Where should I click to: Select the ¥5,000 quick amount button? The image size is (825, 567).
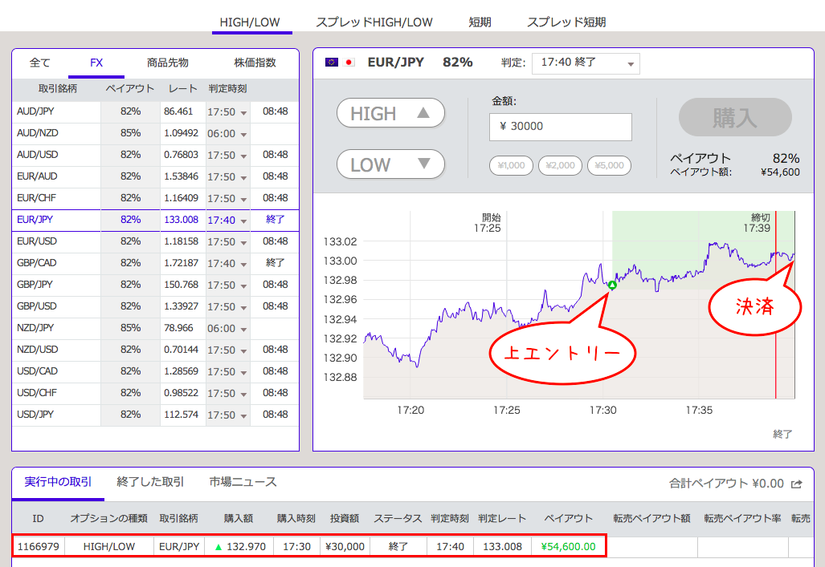[609, 166]
